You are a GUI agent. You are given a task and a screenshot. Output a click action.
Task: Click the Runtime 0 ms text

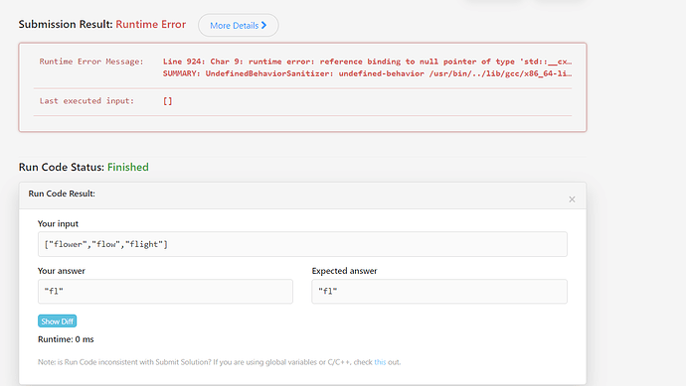pos(66,339)
